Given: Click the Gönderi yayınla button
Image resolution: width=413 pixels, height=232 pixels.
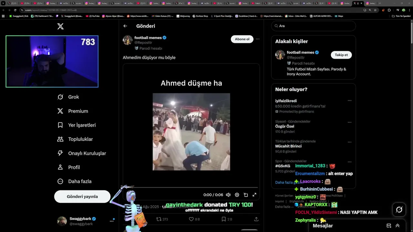Looking at the screenshot, I should 82,197.
